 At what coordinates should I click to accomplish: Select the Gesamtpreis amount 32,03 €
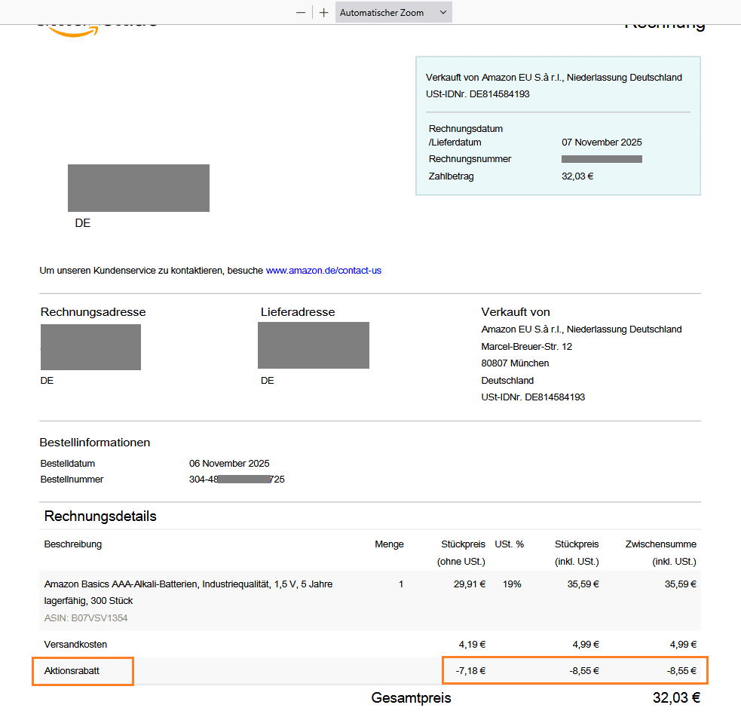[x=676, y=697]
